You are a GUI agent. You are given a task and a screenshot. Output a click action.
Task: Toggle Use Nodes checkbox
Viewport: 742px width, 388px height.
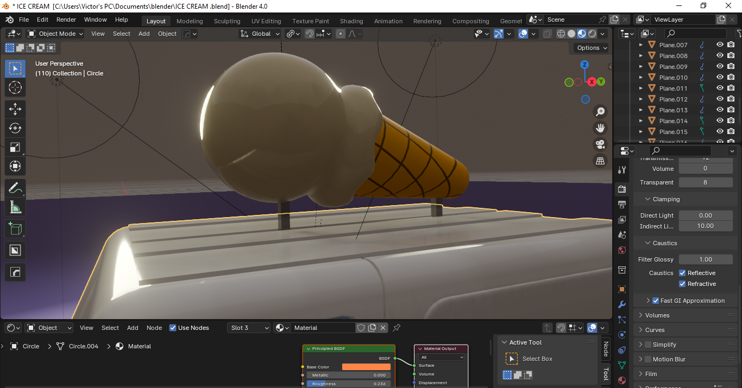coord(173,328)
